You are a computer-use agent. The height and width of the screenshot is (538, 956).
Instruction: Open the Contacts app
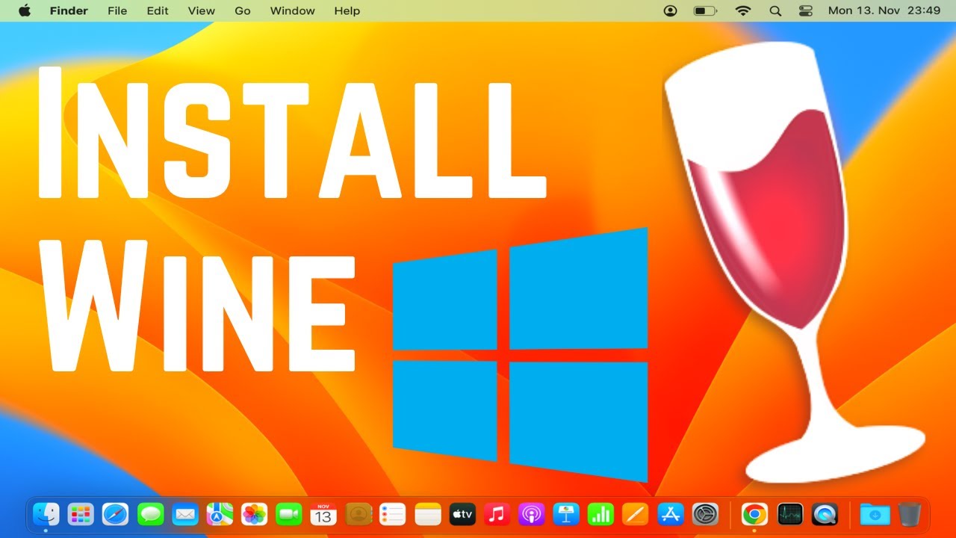click(x=358, y=514)
